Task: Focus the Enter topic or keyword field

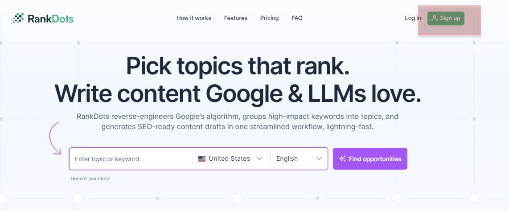Action: tap(129, 159)
